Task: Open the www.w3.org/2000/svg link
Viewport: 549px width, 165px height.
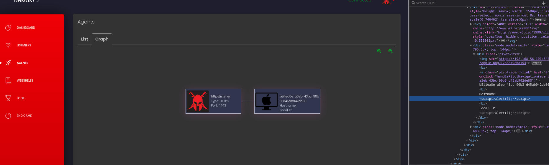Action: tap(512, 28)
